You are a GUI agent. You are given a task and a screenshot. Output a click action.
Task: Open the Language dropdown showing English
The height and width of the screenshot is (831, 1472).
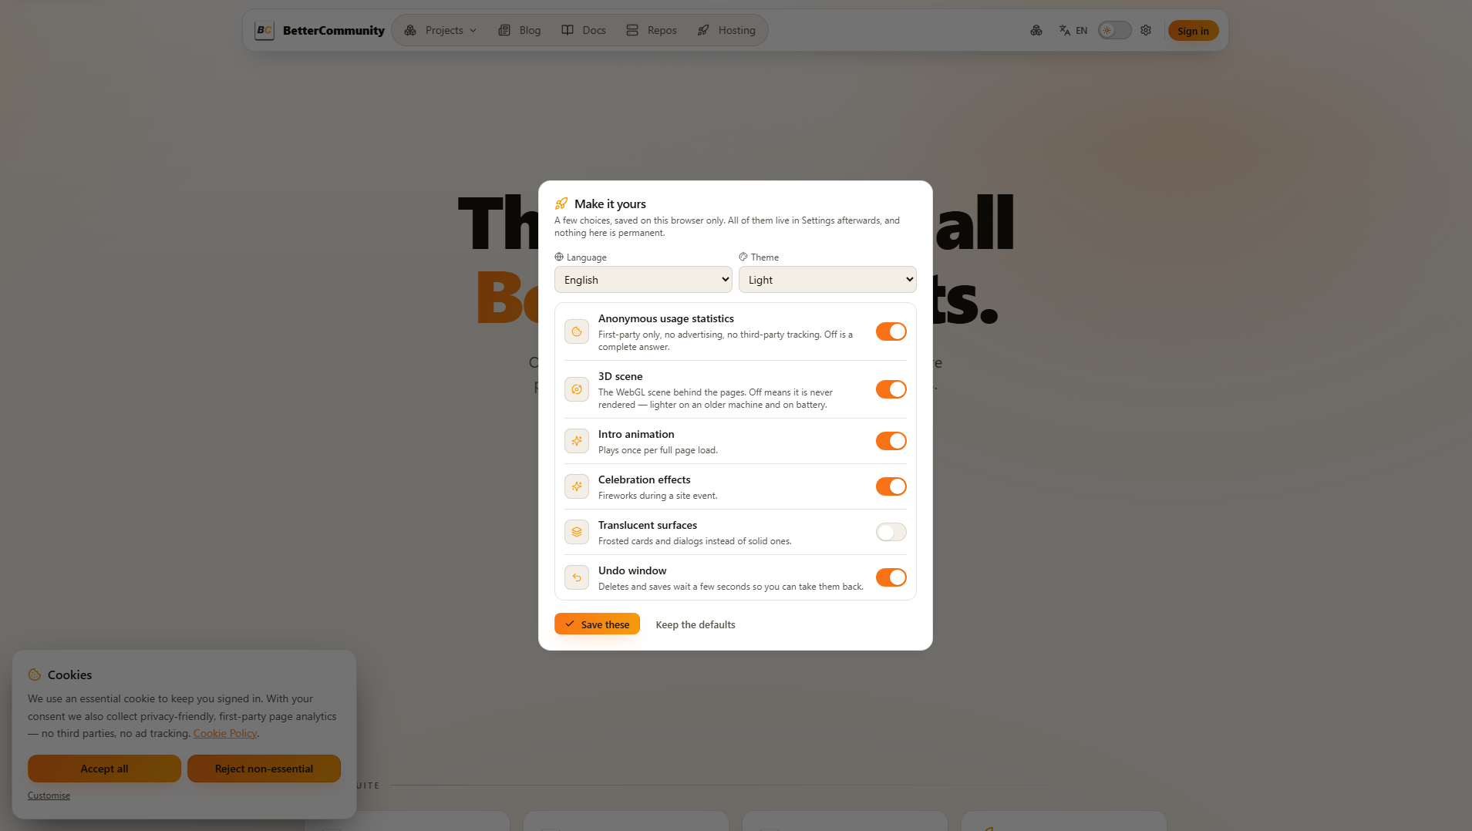click(643, 279)
